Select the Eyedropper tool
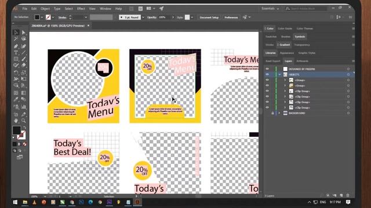 click(16, 99)
